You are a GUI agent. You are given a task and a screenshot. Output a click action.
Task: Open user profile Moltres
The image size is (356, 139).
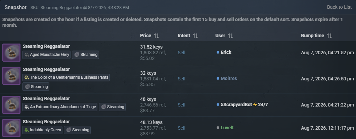point(229,79)
